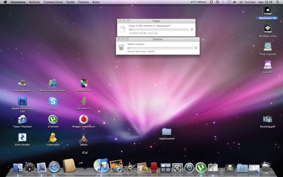Open the Composizione menu
Screen dimensions: 283x177
click(x=53, y=2)
